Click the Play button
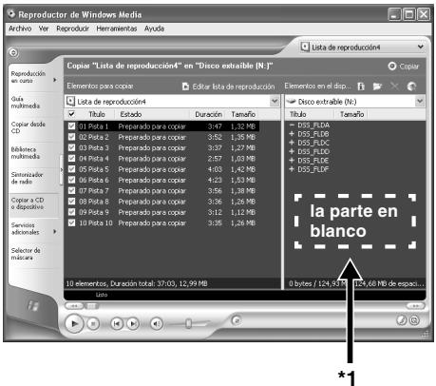Image resolution: width=436 pixels, height=386 pixels. pos(74,324)
